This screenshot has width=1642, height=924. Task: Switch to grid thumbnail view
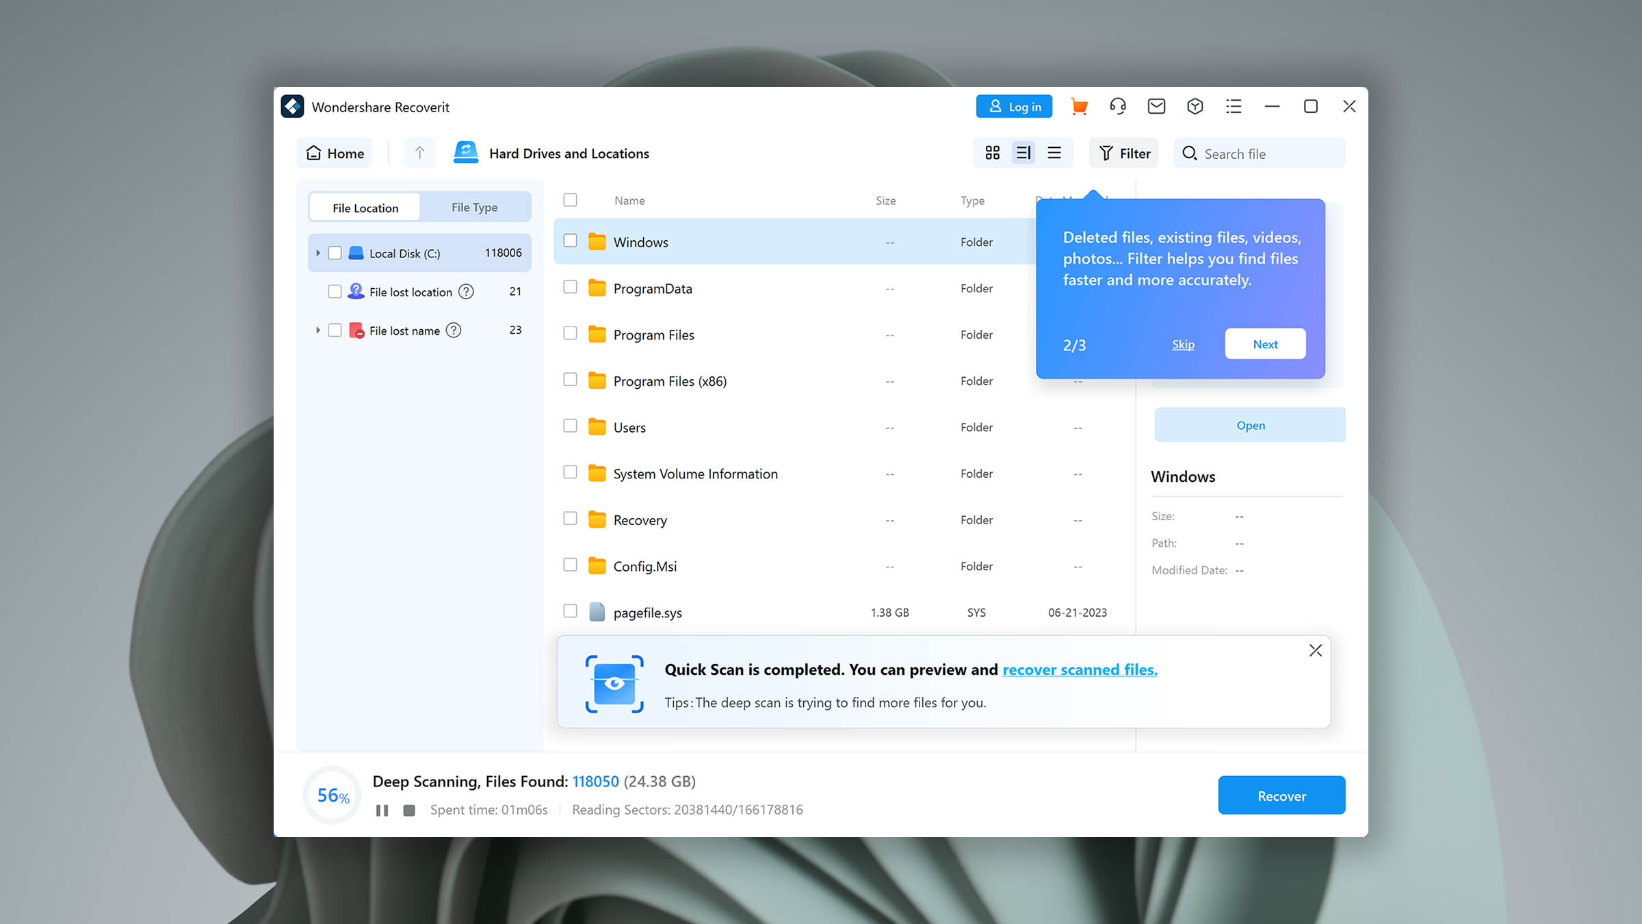(x=992, y=153)
